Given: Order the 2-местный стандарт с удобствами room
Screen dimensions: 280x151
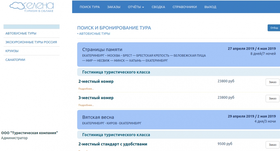Looking at the screenshot, I should click(x=273, y=145).
